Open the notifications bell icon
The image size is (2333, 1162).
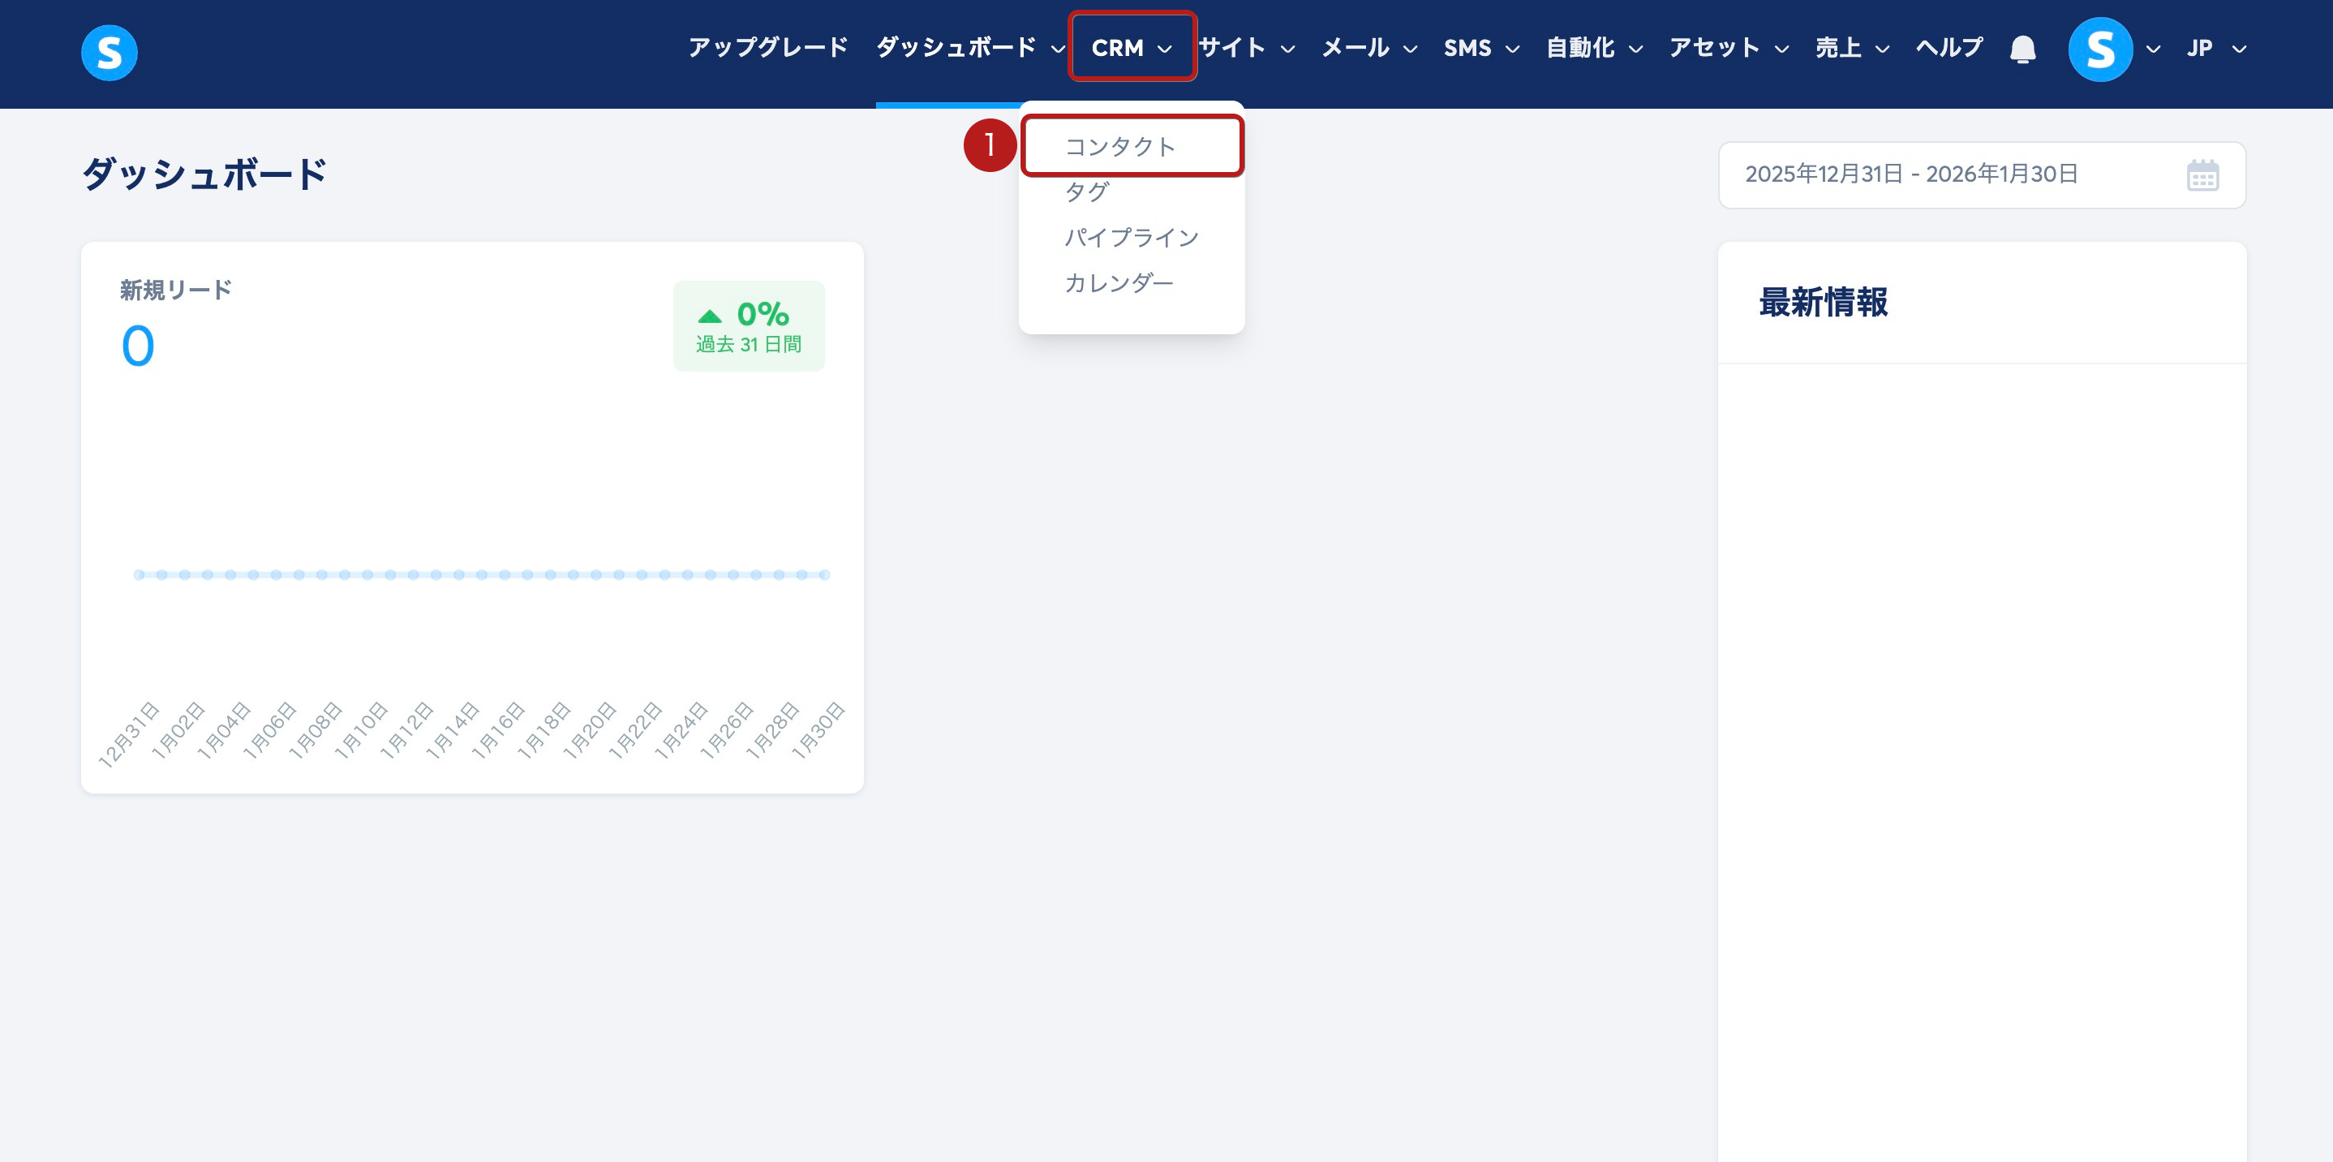pyautogui.click(x=2022, y=49)
